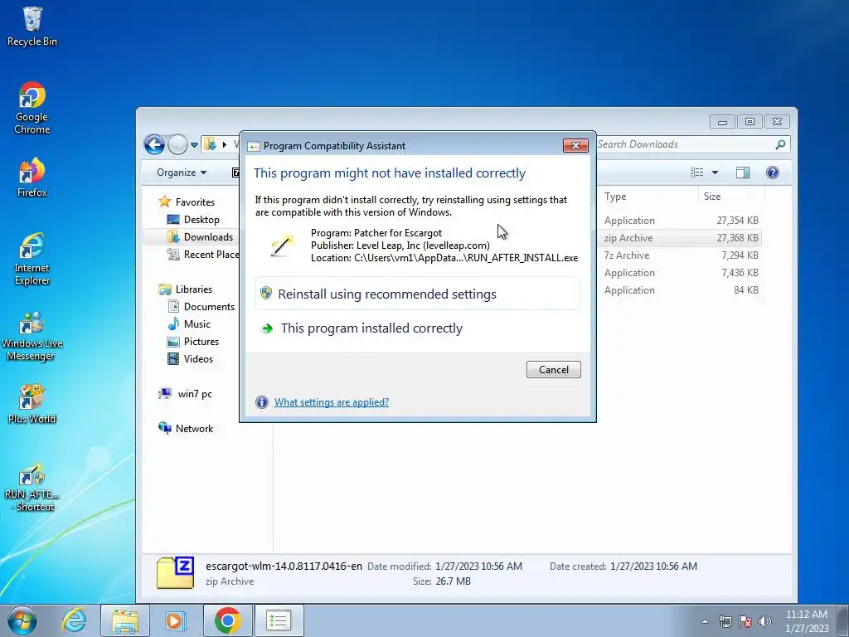Screen dimensions: 849x637
Task: Open the view options dropdown arrow
Action: (715, 173)
